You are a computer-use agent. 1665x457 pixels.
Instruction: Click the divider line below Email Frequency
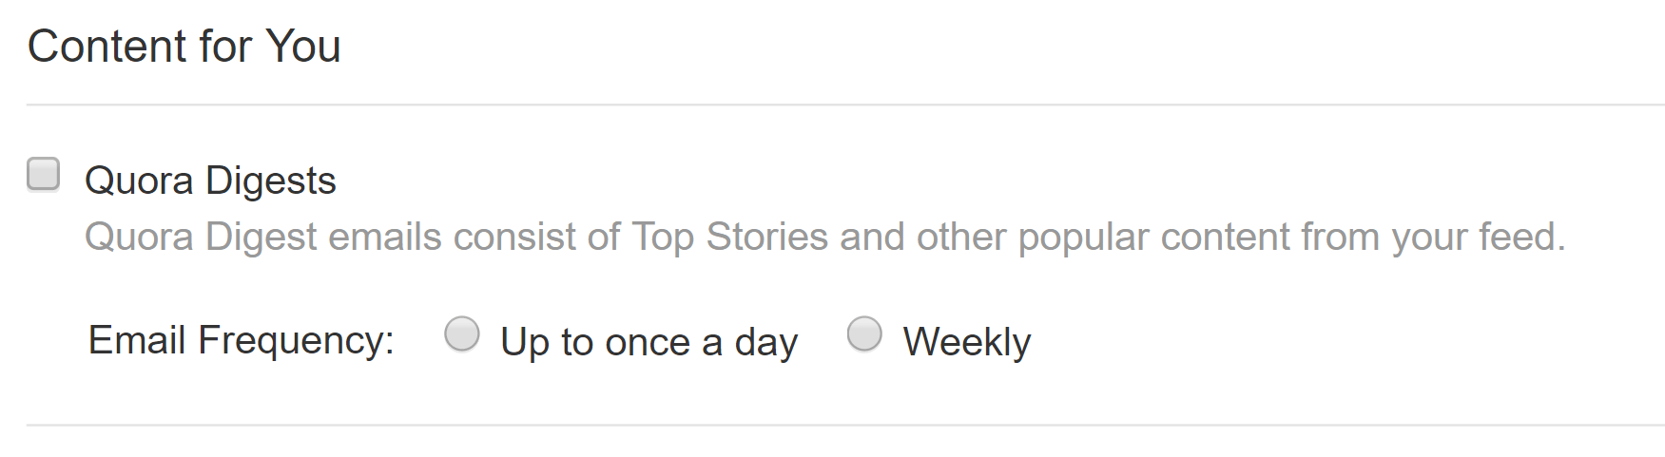(845, 425)
